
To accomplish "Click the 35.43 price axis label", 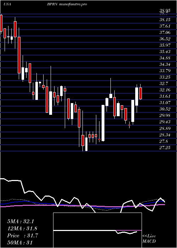I will 165,52.
